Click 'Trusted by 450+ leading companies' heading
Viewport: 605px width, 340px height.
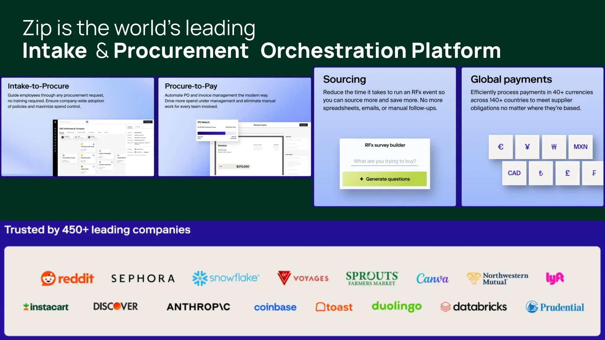tap(97, 230)
